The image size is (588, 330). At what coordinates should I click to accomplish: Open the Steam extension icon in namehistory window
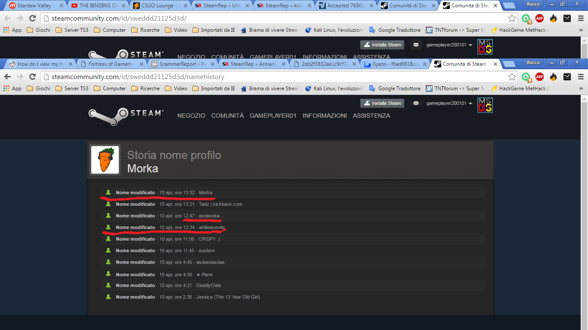[568, 77]
